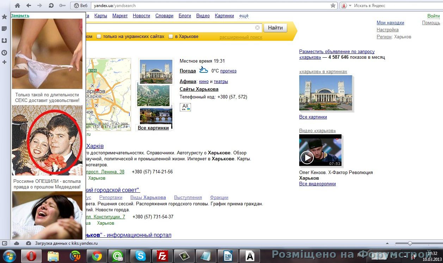The width and height of the screenshot is (443, 263).
Task: Adjust the zoom slider in status bar
Action: 410,243
